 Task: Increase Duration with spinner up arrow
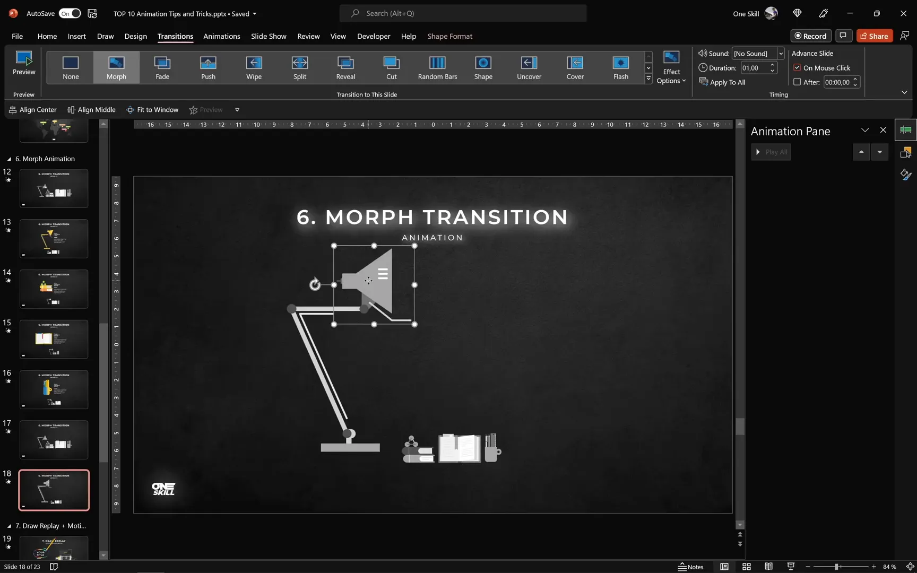773,65
